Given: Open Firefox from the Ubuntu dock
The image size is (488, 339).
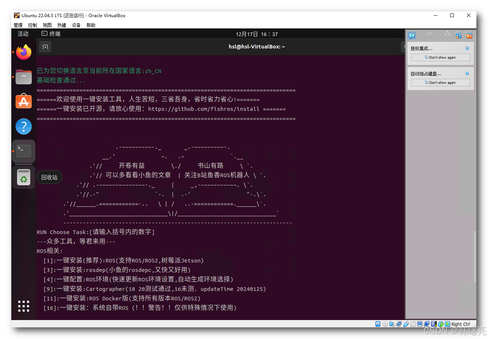Looking at the screenshot, I should click(x=23, y=52).
